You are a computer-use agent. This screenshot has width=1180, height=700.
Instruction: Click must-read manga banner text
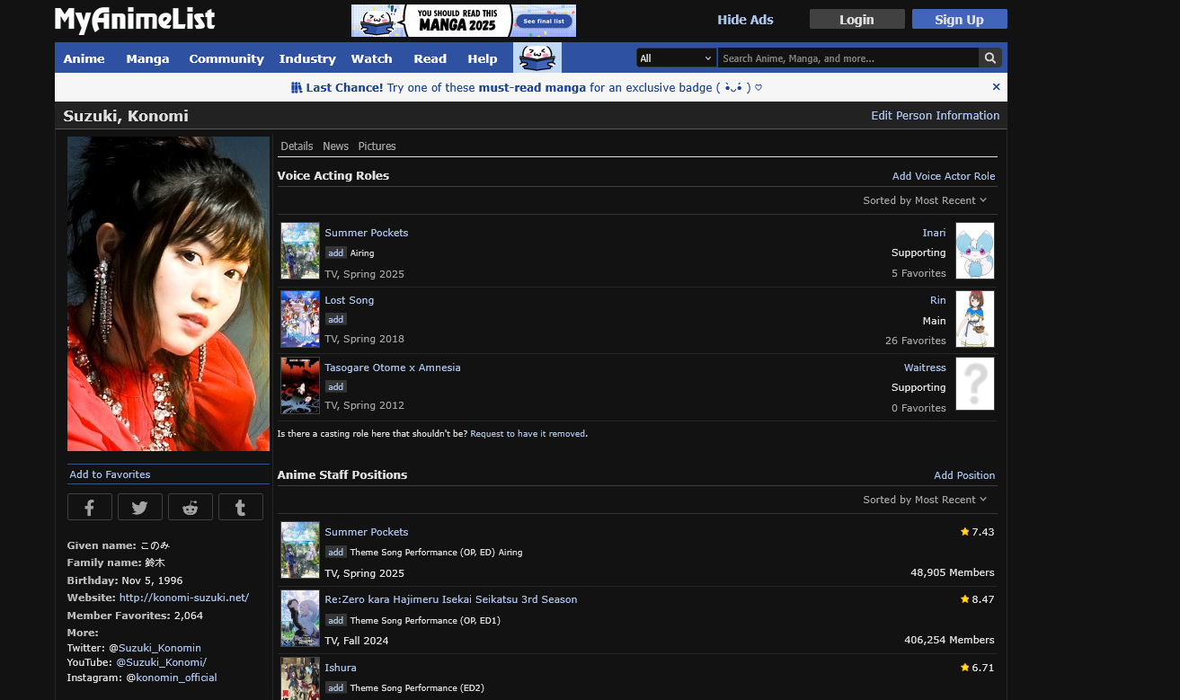532,88
